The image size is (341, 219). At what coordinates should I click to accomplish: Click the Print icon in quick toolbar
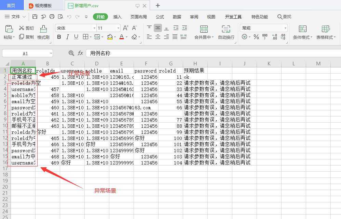[52, 17]
